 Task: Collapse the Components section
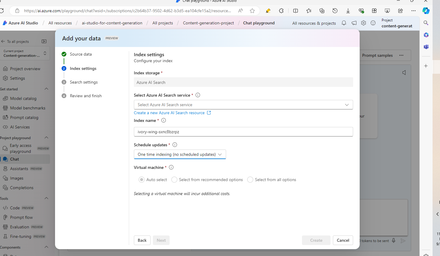(46, 247)
